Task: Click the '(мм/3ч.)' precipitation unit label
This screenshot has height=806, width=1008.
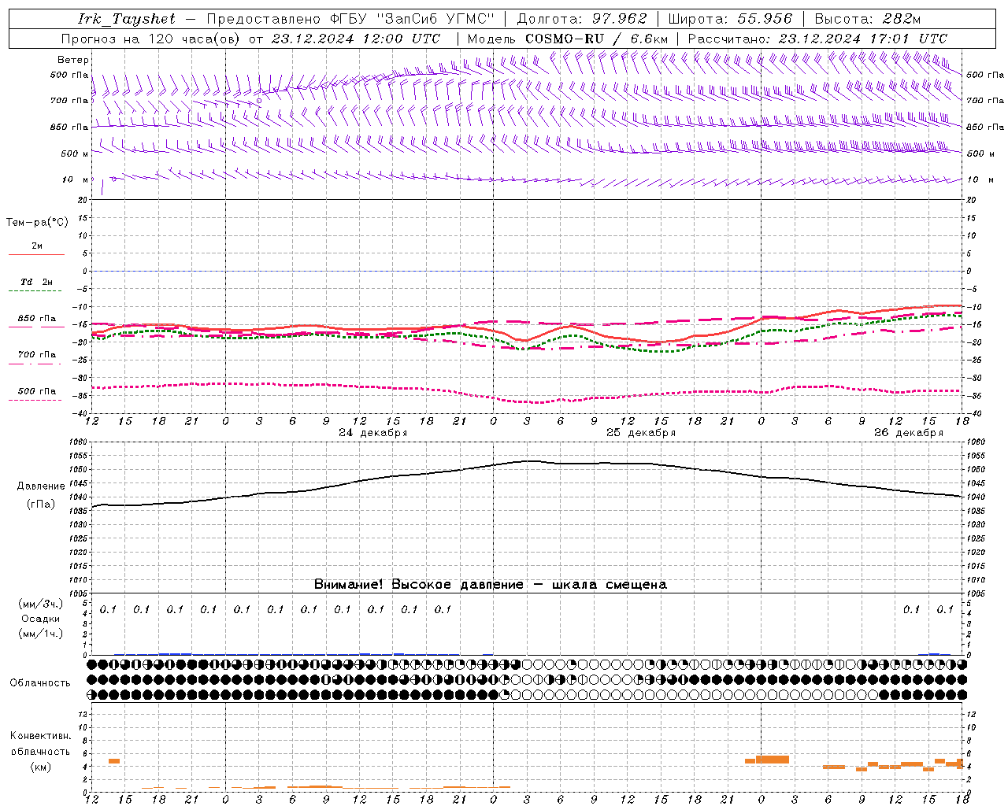Action: 41,604
